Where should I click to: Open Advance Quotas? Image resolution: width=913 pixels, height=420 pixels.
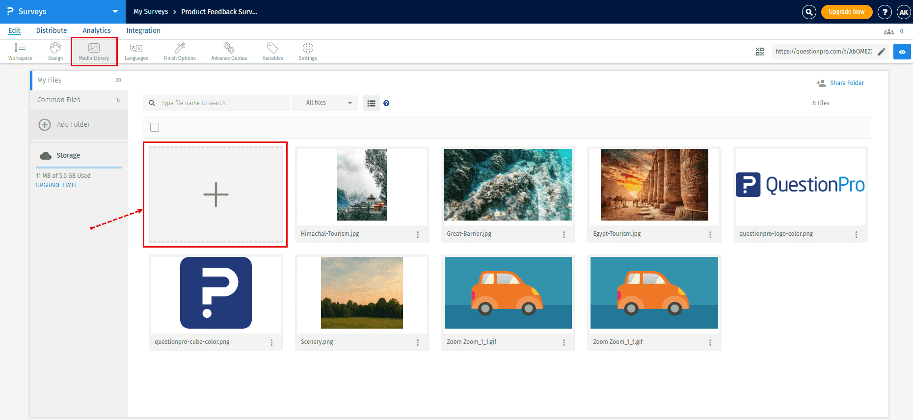(229, 52)
